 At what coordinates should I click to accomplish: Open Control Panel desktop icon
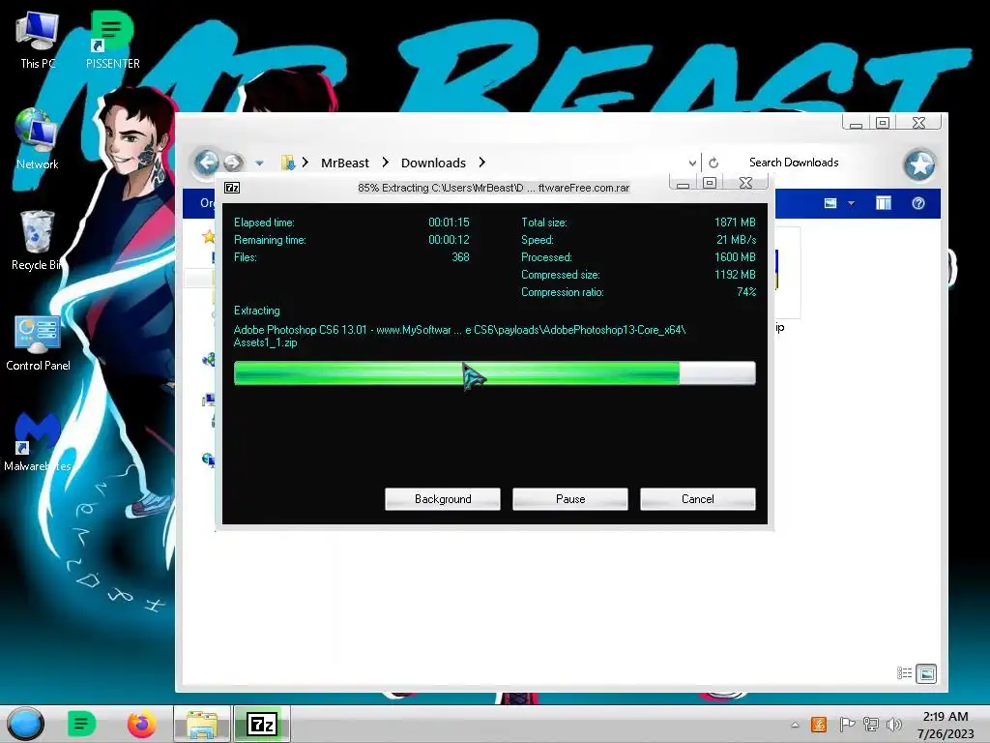point(38,342)
